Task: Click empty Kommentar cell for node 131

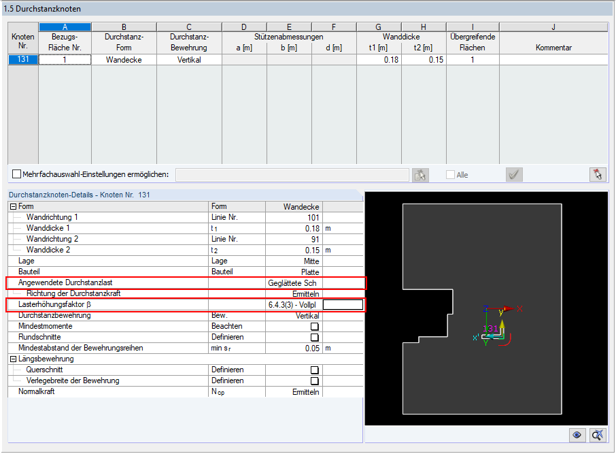Action: 553,60
